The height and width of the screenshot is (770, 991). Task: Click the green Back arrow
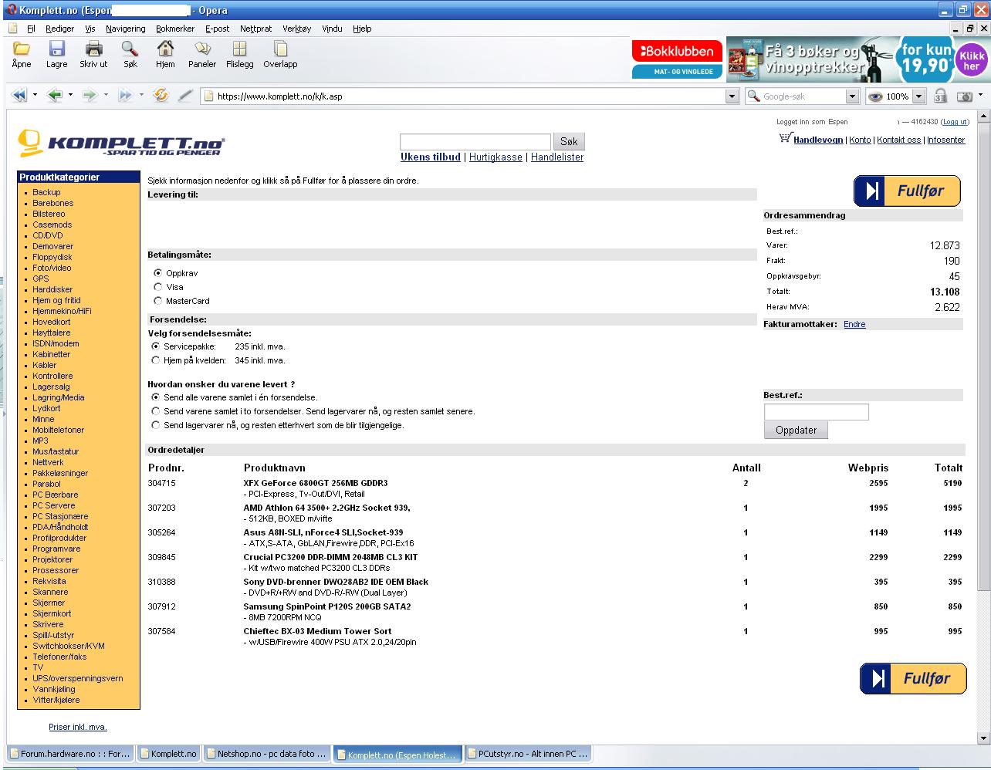coord(54,96)
